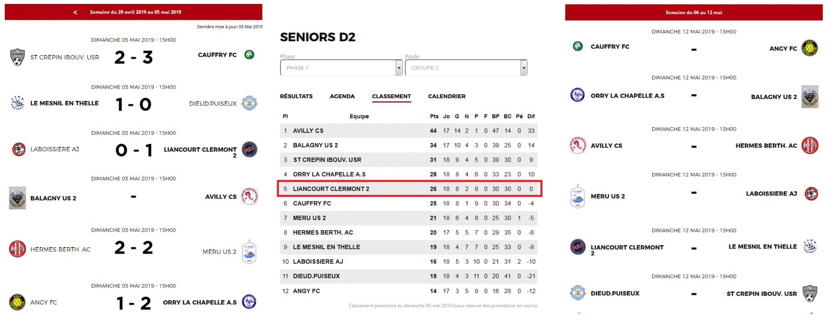Expand the Phase dropdown arrow
Image resolution: width=835 pixels, height=321 pixels.
(399, 68)
